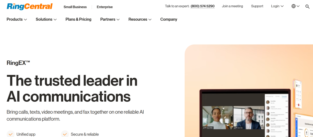Screen dimensions: 313x137
Task: Open Plans & Pricing page
Action: coord(79,19)
